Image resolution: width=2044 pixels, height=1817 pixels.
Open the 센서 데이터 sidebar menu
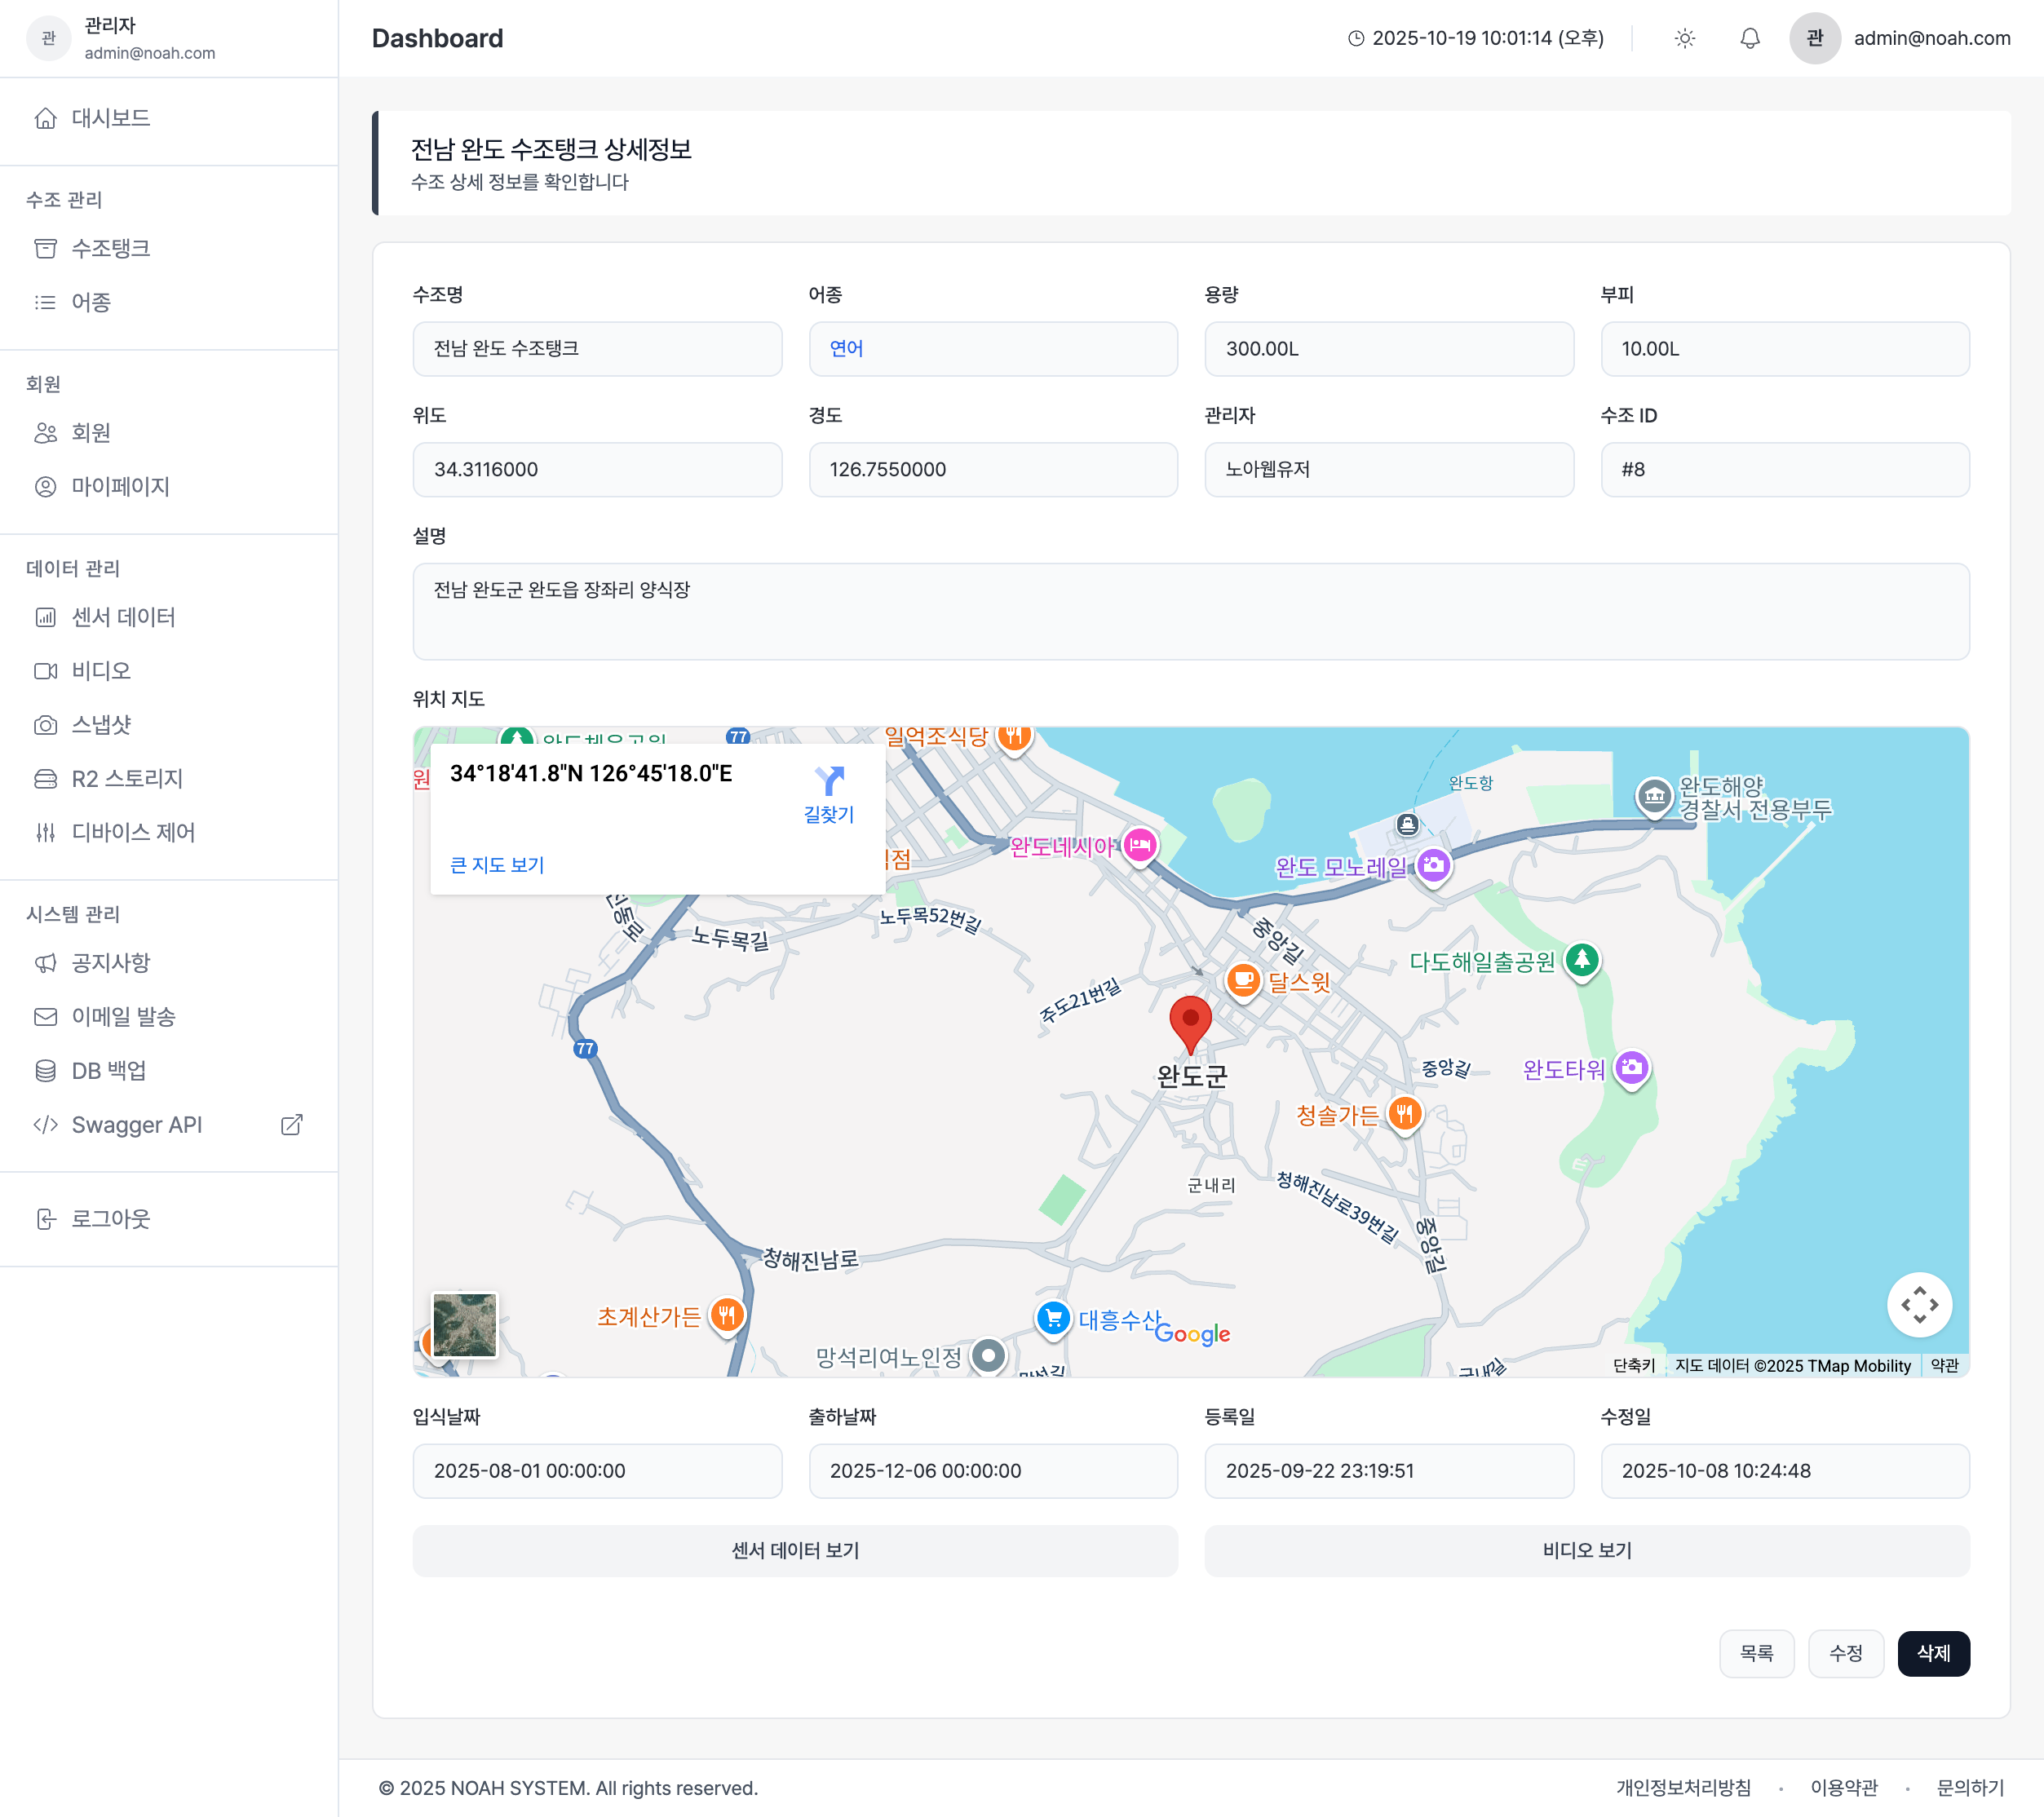[123, 617]
